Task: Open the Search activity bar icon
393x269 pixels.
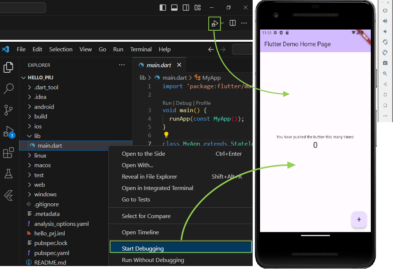Action: coord(8,89)
